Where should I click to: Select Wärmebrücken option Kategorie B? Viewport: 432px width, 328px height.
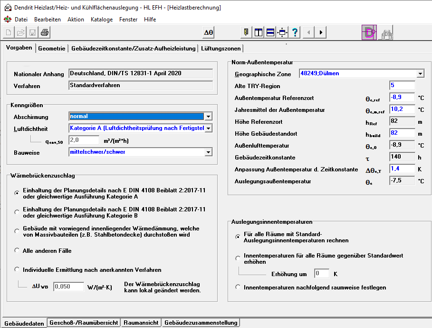point(17,212)
